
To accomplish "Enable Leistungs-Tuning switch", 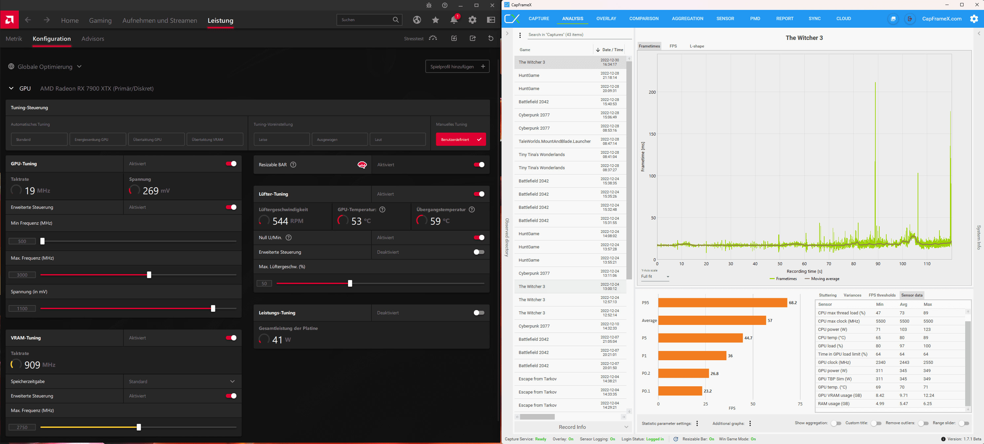I will point(479,313).
